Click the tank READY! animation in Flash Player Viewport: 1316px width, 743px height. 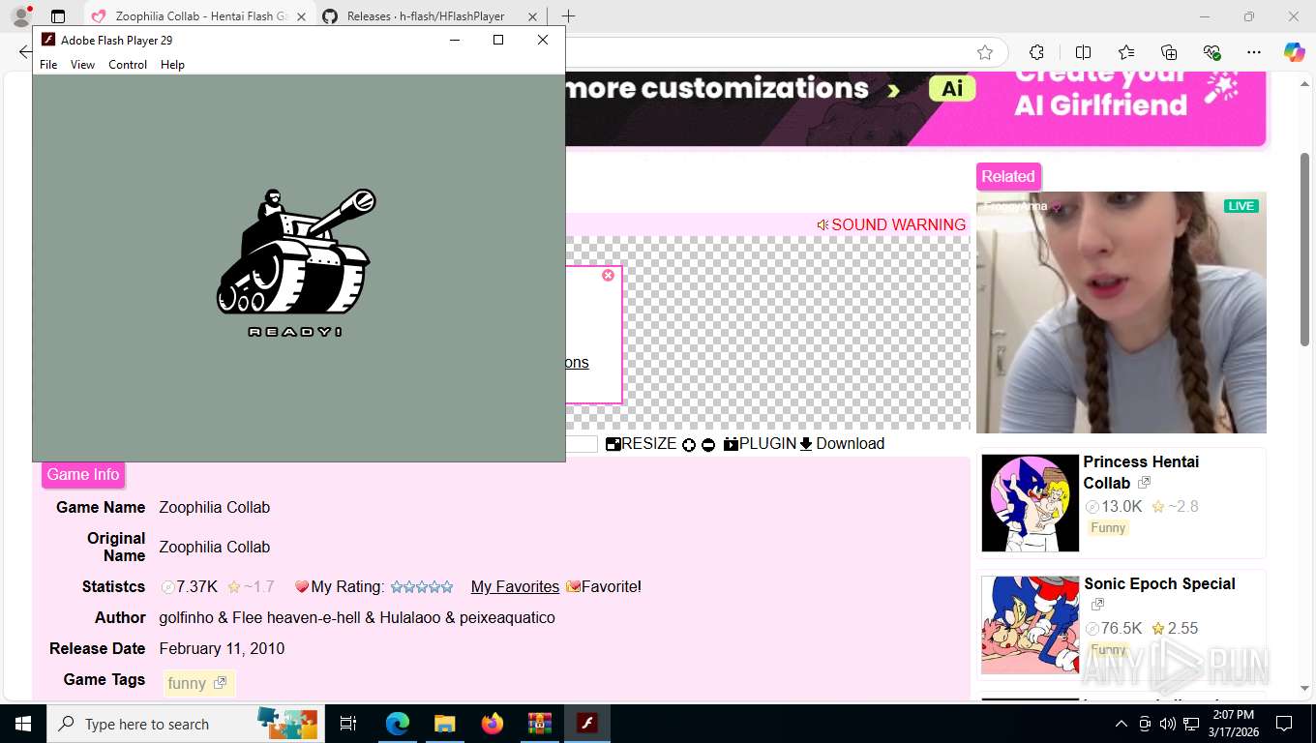(x=296, y=262)
